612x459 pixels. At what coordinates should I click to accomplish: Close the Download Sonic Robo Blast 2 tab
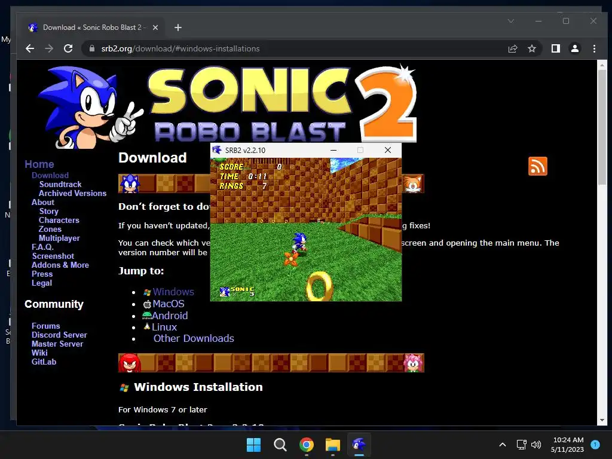pyautogui.click(x=155, y=27)
